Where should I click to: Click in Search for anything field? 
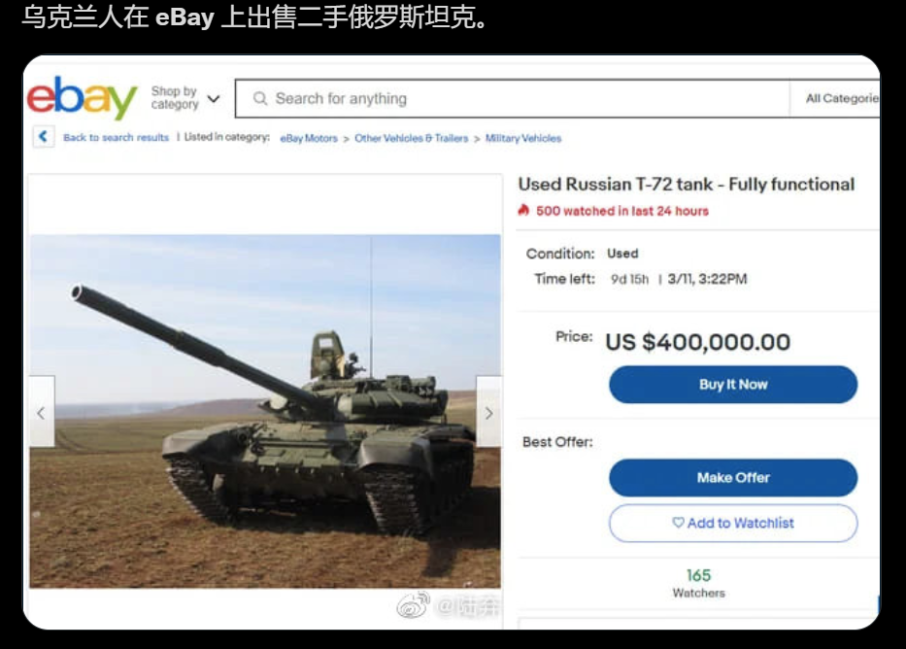click(512, 98)
